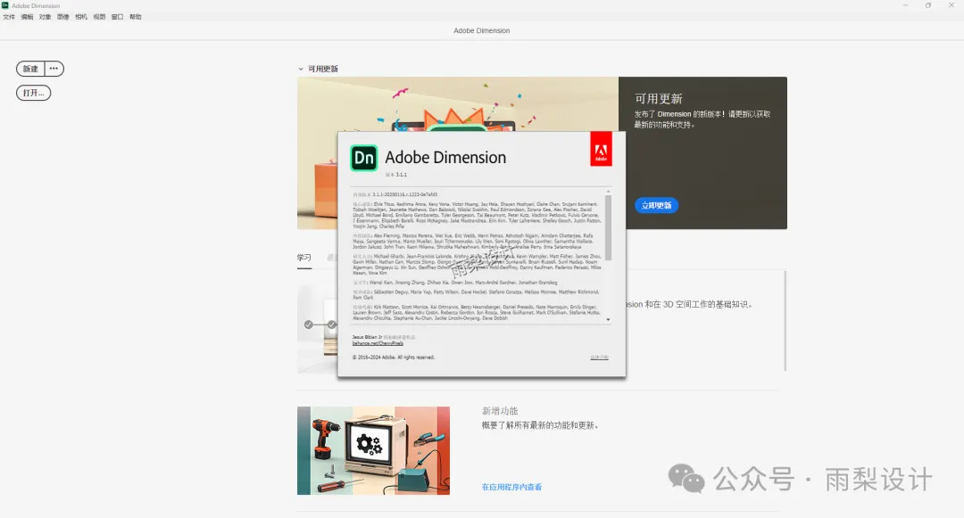Click the credits scrollbar down arrow
Screen dimensions: 964x518
click(608, 320)
